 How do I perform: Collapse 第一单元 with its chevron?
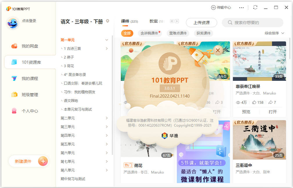[107, 40]
